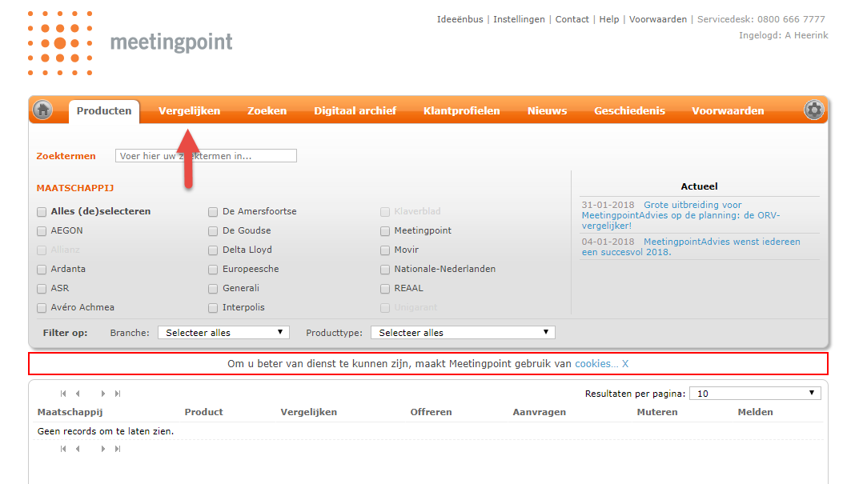Screen dimensions: 859x484
Task: Open the Branche filter dropdown
Action: [223, 332]
